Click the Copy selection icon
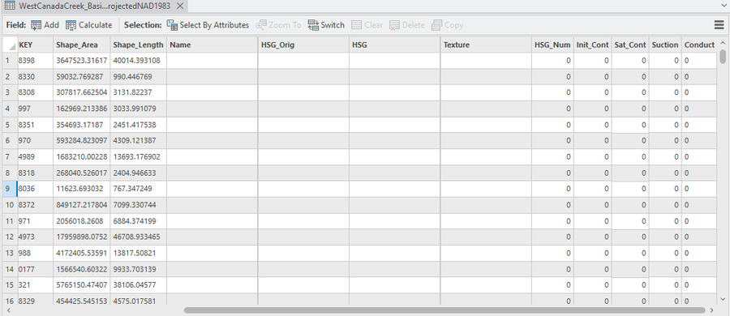 pyautogui.click(x=436, y=25)
